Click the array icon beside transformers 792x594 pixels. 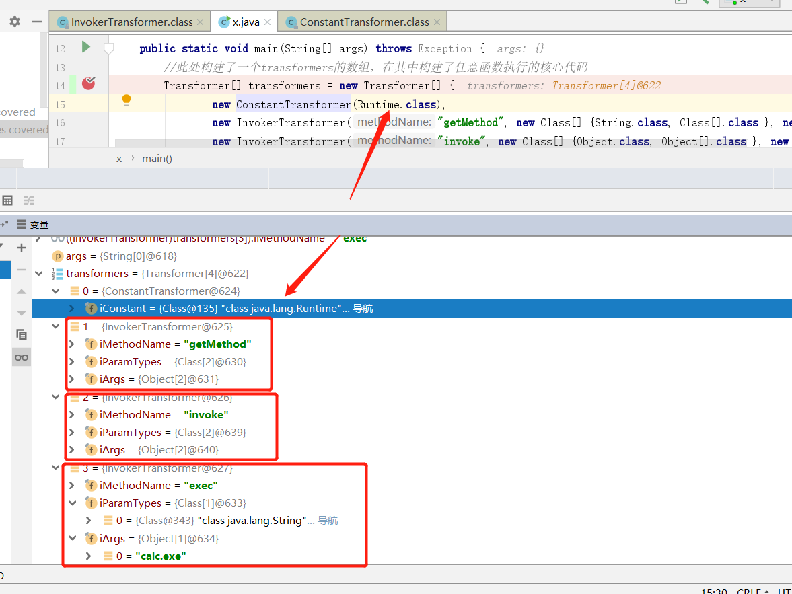[x=57, y=274]
